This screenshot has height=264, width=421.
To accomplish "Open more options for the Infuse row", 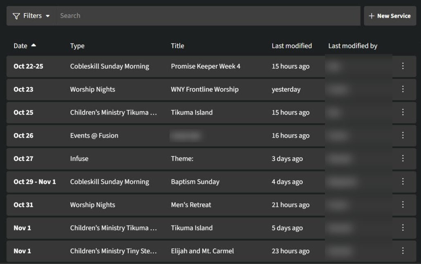I will coord(403,158).
